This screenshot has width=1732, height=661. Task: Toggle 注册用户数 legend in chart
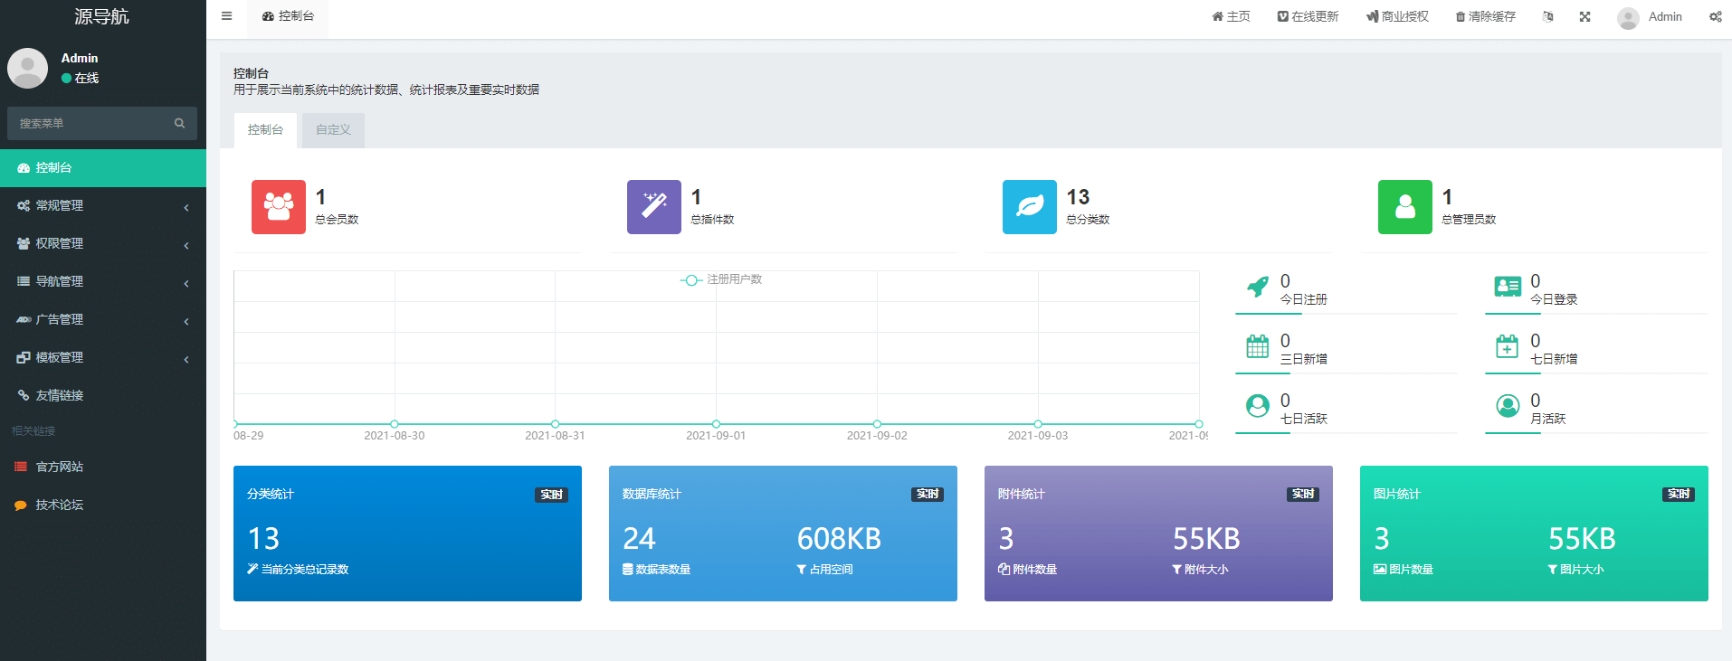click(x=721, y=279)
